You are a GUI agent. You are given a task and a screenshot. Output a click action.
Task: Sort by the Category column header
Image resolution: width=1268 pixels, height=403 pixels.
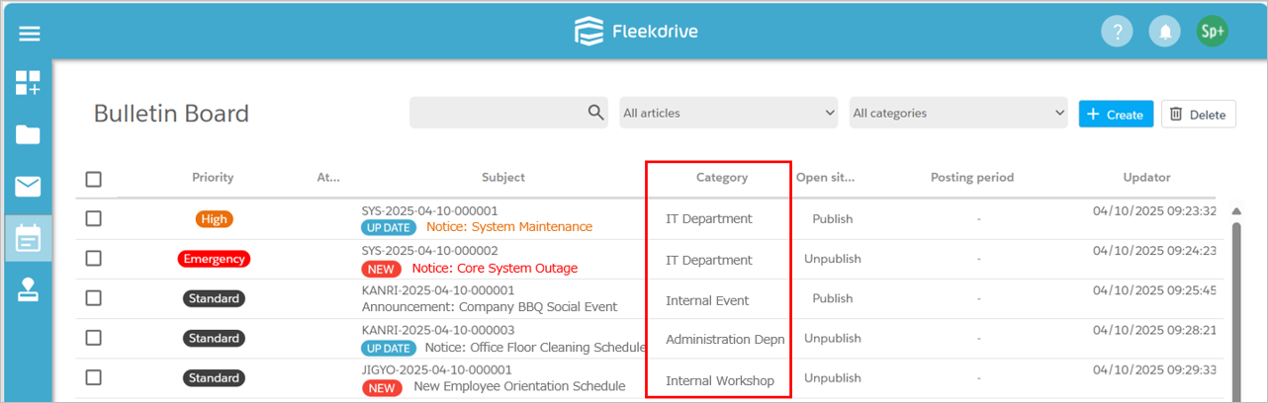[x=722, y=178]
